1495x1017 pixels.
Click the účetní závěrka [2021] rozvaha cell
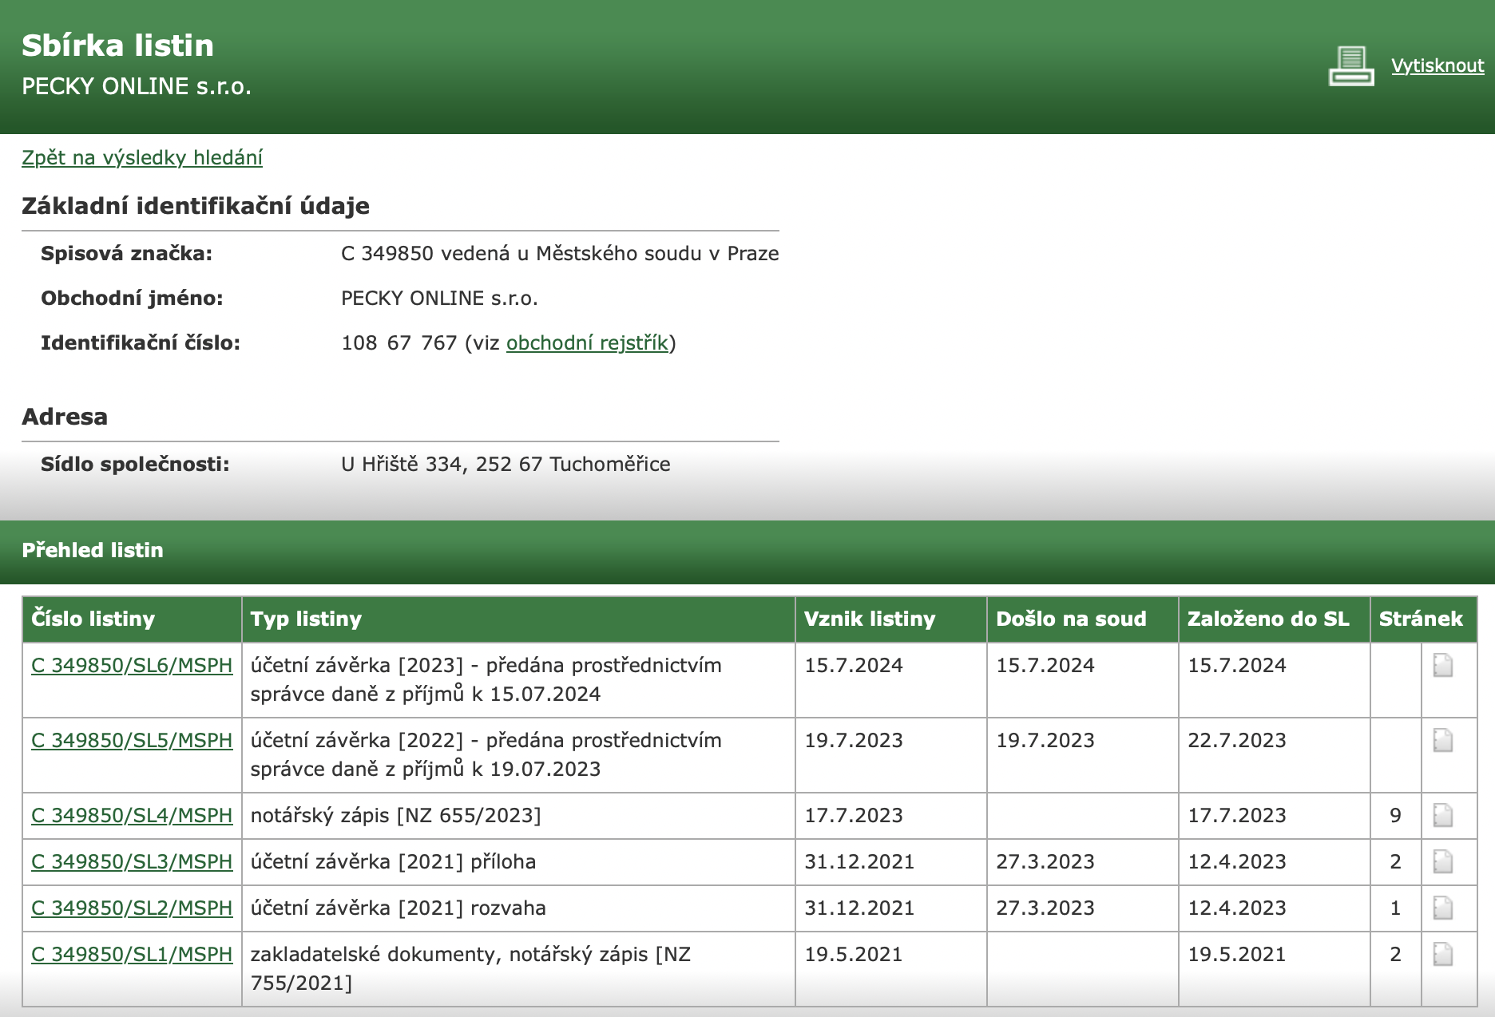[x=518, y=908]
